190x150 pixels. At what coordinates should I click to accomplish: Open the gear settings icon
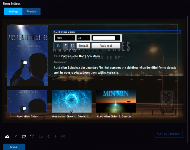(63, 136)
